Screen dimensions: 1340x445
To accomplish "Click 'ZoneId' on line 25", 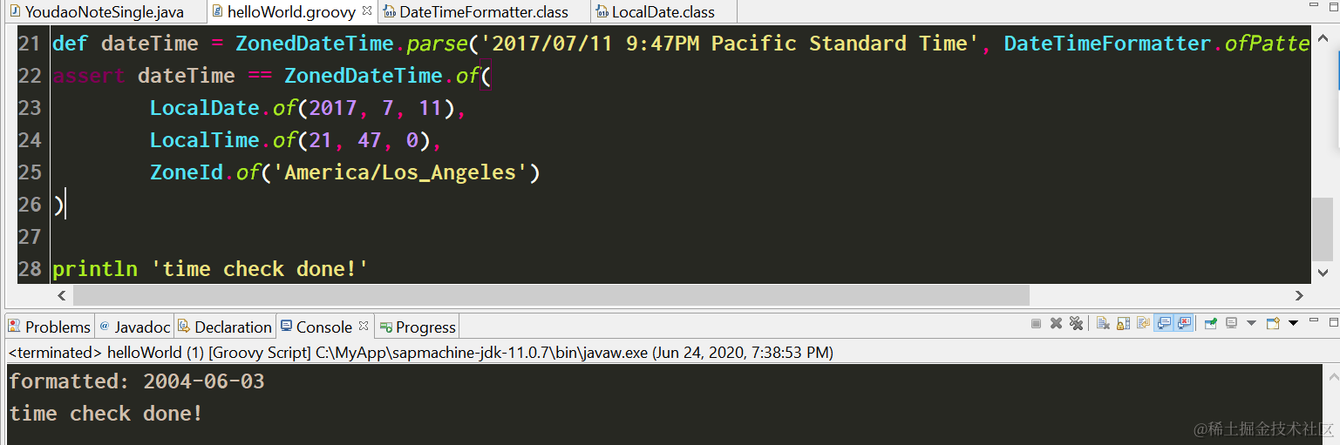I will [187, 172].
